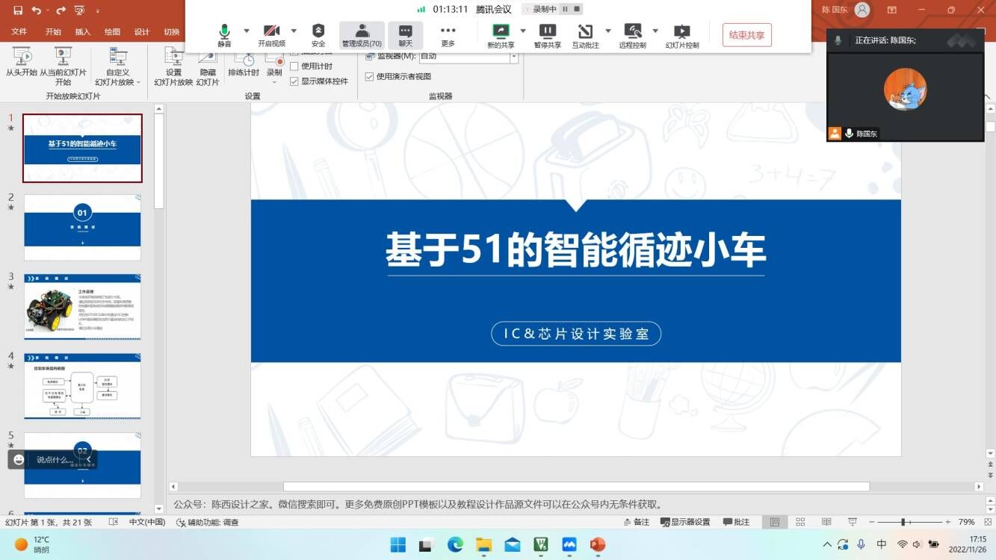
Task: Open the 插入 ribbon tab
Action: (83, 32)
